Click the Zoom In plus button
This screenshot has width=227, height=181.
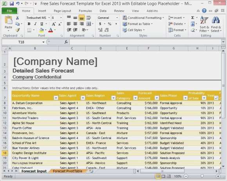tap(218, 176)
